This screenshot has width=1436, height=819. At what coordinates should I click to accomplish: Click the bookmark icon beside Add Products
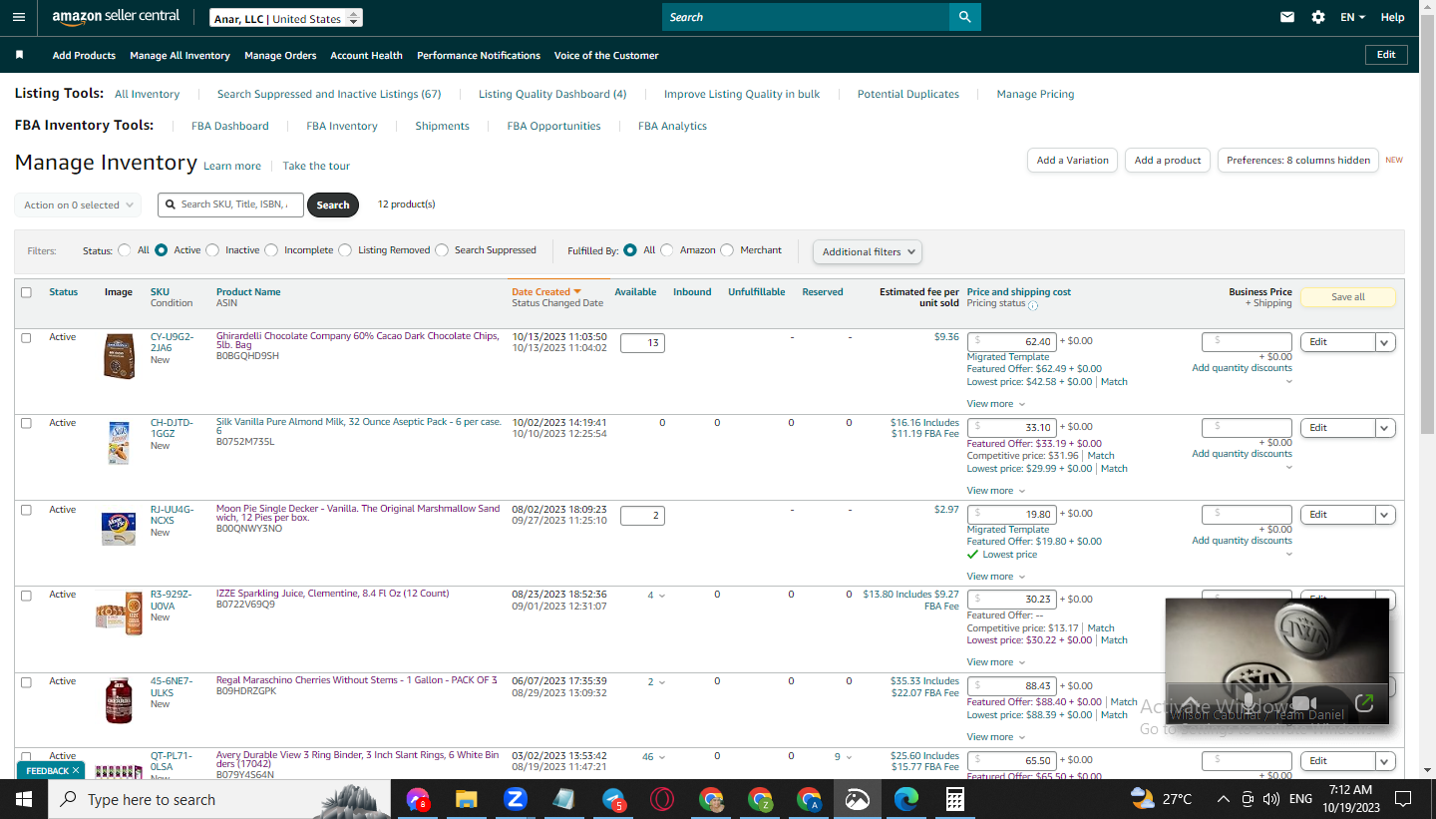(x=19, y=55)
